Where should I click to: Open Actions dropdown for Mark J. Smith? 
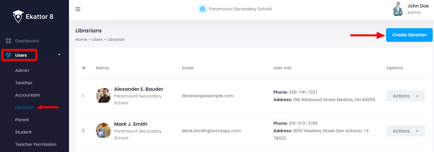pyautogui.click(x=405, y=131)
